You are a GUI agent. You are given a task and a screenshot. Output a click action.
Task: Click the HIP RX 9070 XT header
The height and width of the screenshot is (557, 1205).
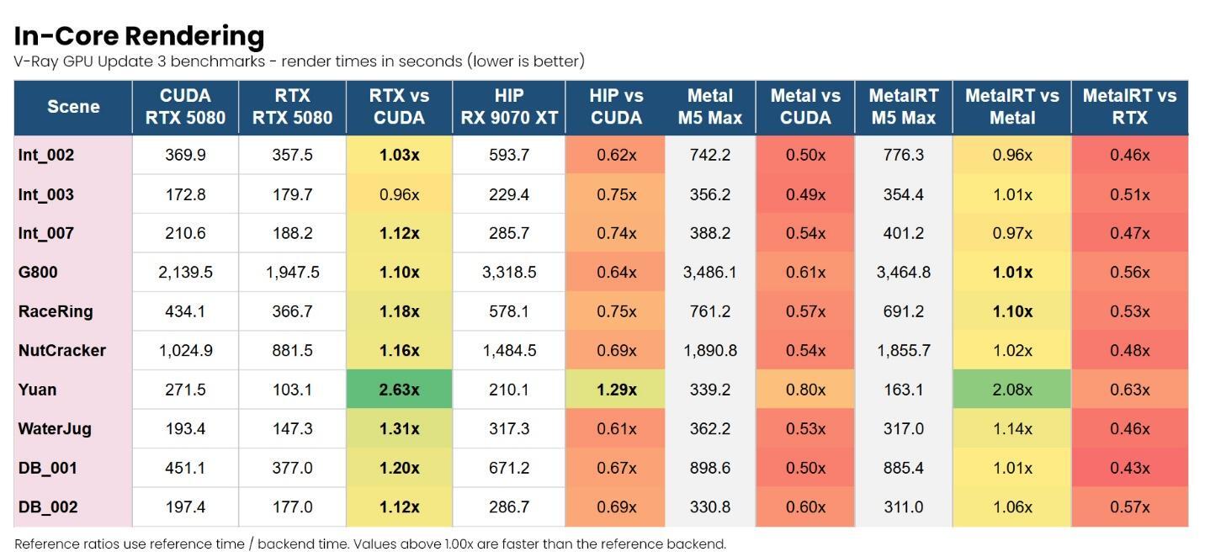(x=509, y=107)
